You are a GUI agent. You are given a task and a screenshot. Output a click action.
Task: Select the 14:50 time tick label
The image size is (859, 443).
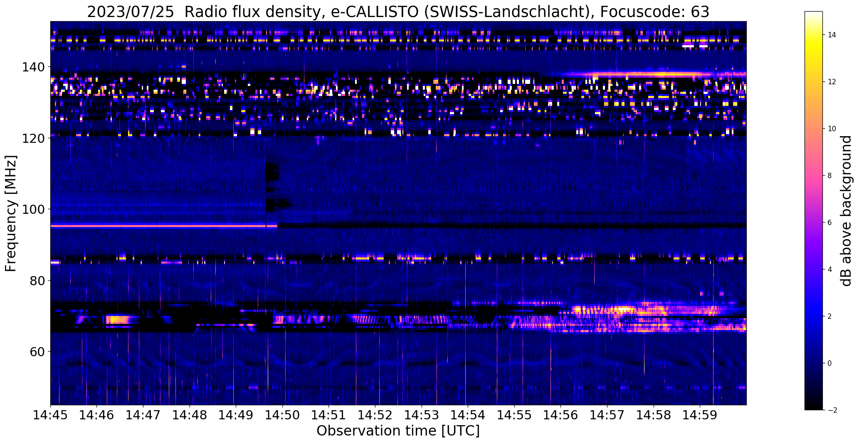[283, 415]
